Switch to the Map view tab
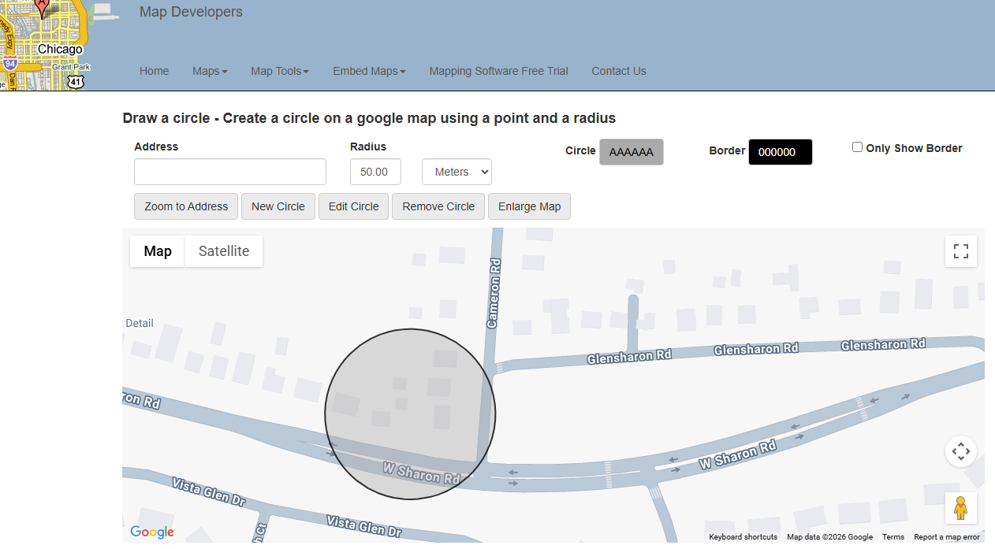The height and width of the screenshot is (549, 995). (x=158, y=251)
